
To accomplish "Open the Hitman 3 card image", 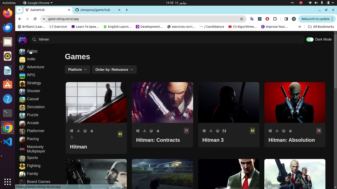I will pyautogui.click(x=229, y=102).
